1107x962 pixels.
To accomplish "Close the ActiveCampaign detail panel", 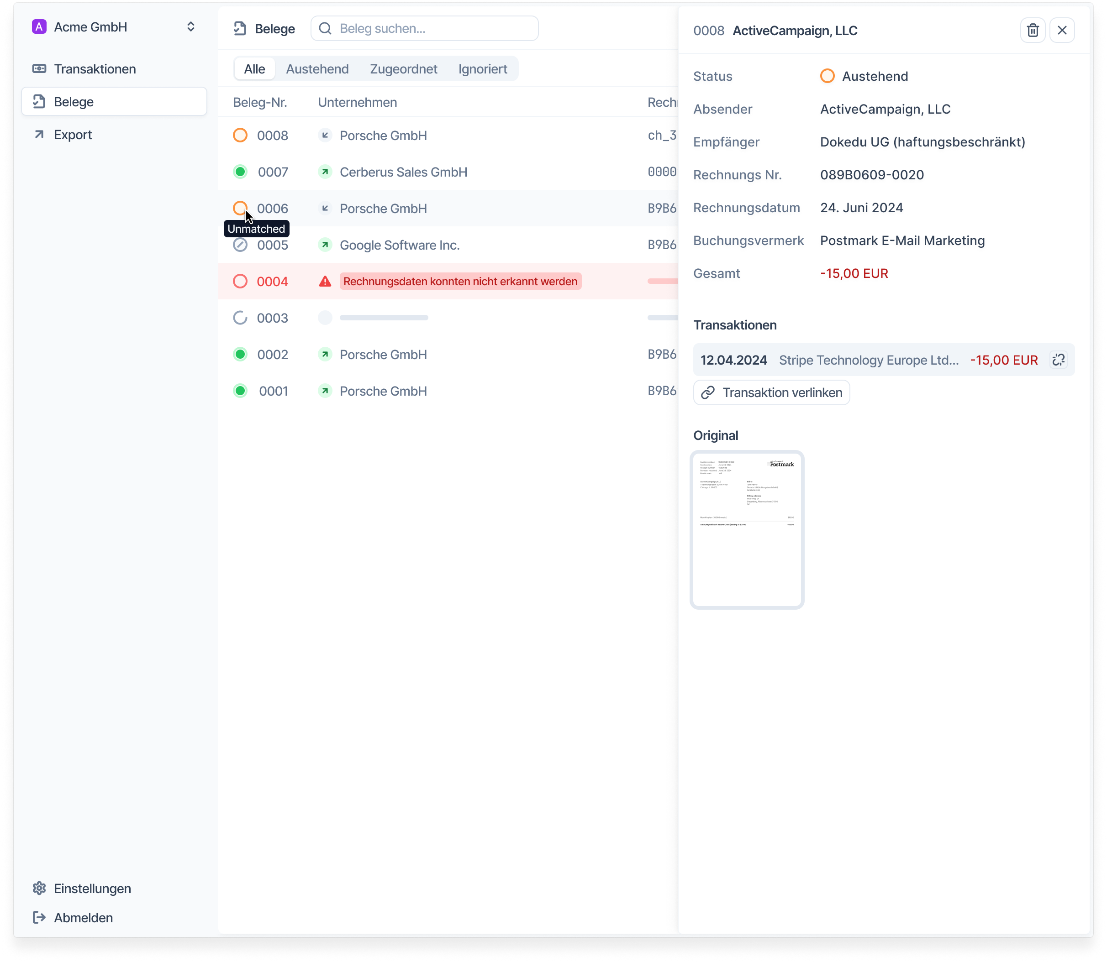I will coord(1061,30).
